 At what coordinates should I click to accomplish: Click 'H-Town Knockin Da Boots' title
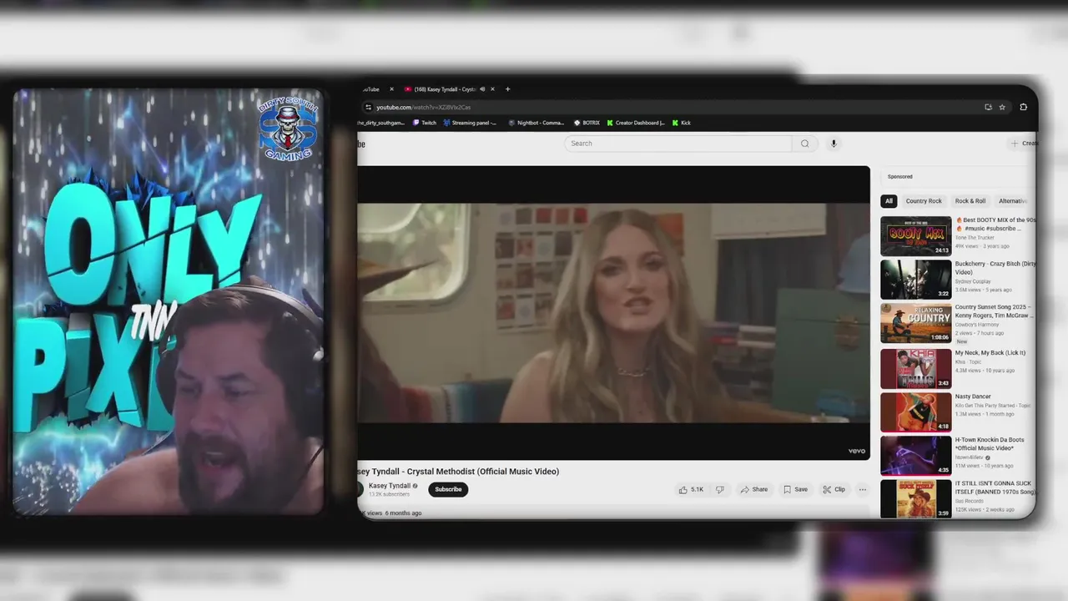coord(990,444)
